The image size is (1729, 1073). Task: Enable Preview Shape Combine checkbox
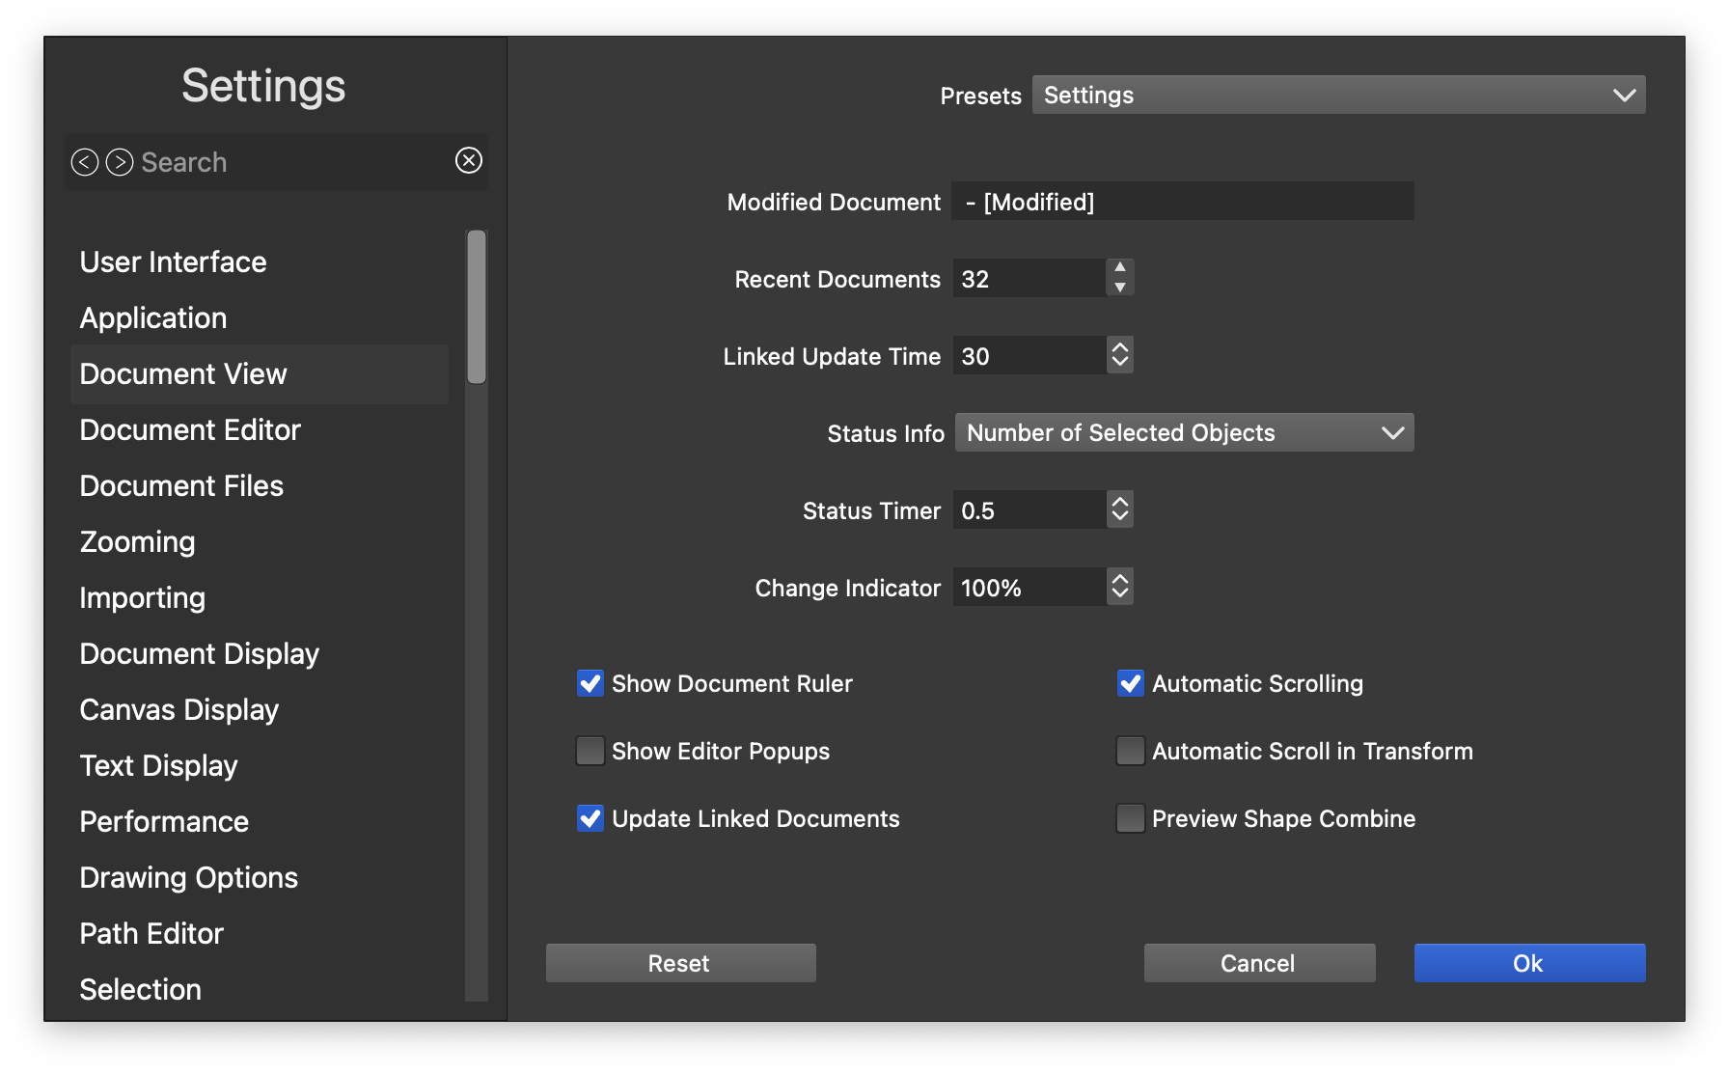click(x=1130, y=818)
